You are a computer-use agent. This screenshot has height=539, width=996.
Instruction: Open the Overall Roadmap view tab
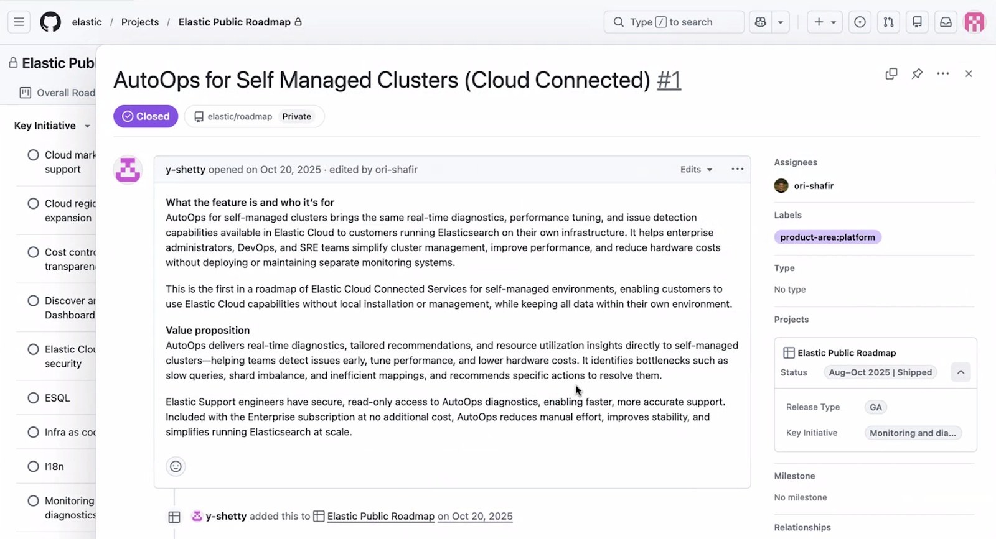[x=59, y=93]
